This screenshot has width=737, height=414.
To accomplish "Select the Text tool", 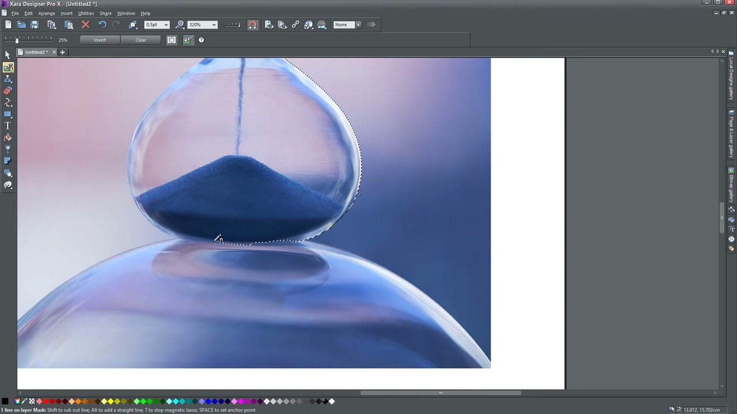I will 7,125.
